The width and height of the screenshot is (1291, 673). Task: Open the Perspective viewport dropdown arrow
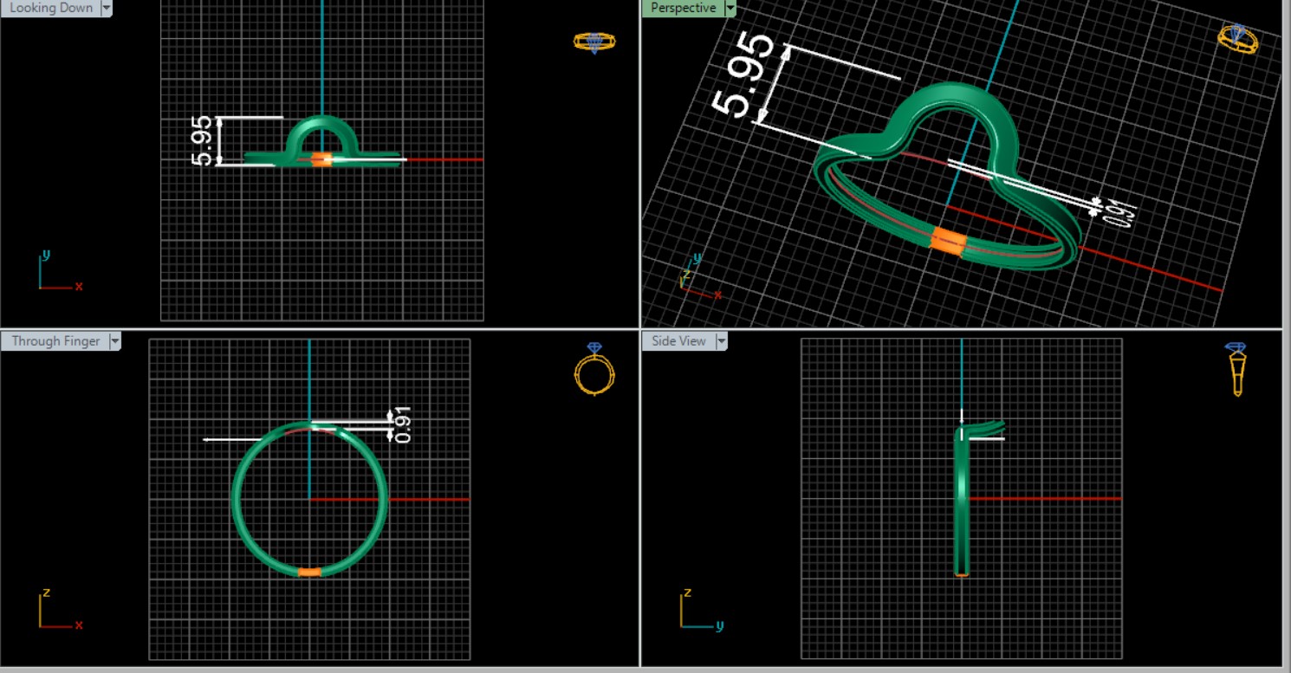coord(730,8)
